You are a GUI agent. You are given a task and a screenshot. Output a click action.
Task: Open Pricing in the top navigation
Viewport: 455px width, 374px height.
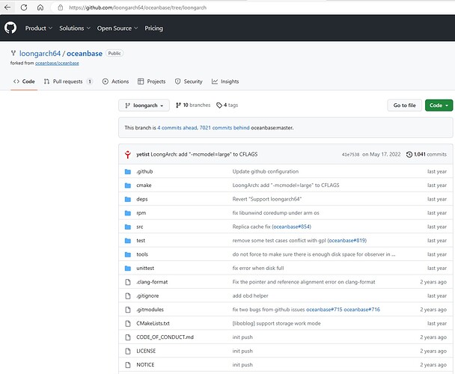(x=154, y=28)
